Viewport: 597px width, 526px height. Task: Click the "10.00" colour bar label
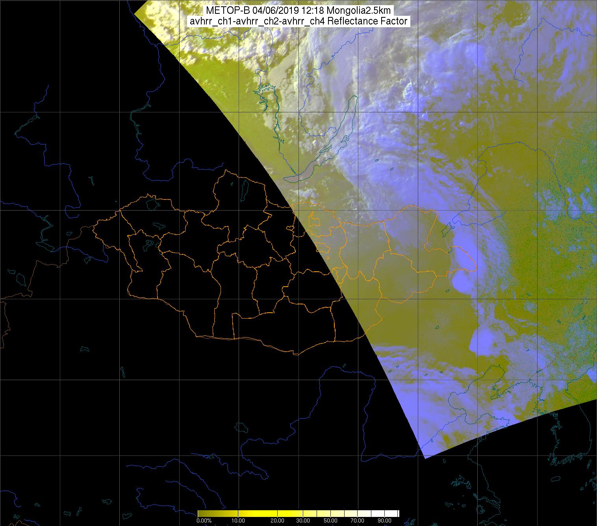pyautogui.click(x=239, y=520)
